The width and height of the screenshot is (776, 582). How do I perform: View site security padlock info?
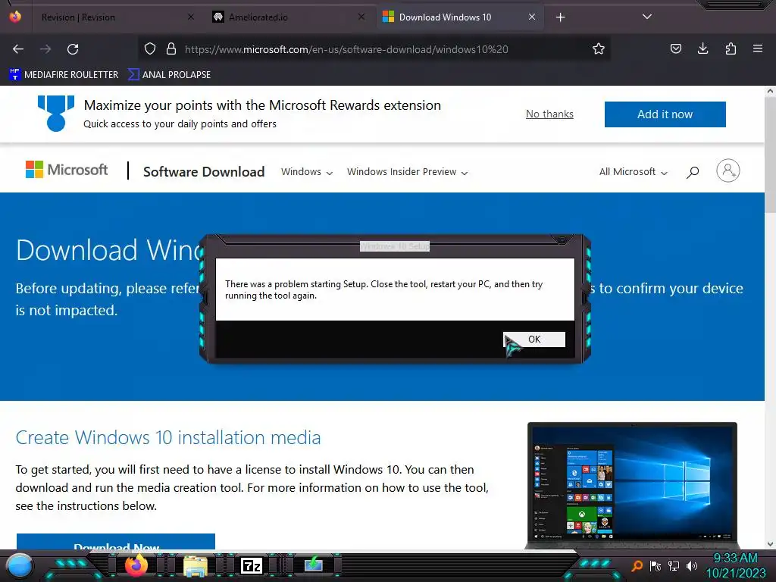pos(171,48)
